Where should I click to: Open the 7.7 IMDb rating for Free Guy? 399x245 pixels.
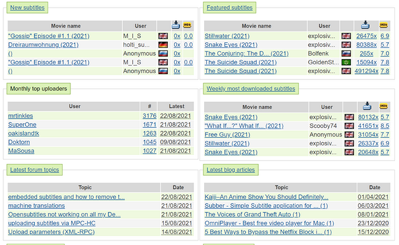click(x=385, y=134)
